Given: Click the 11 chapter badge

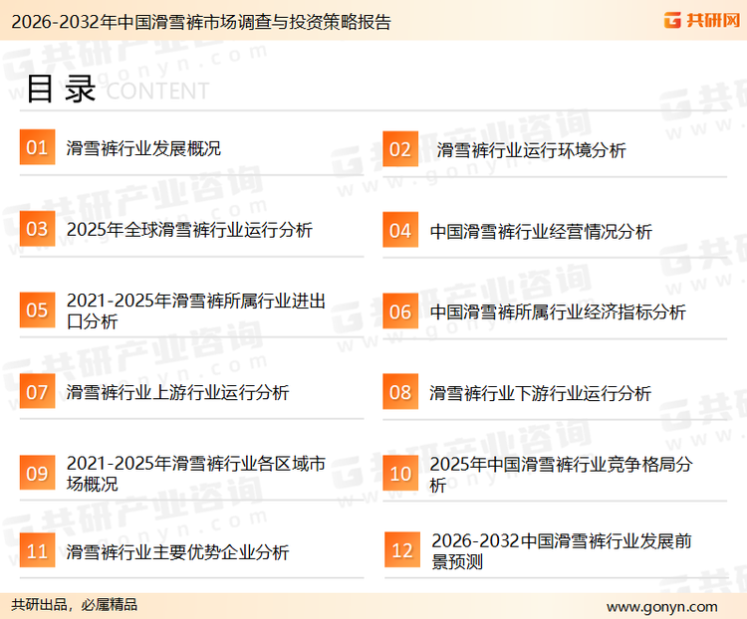Looking at the screenshot, I should click(x=37, y=550).
